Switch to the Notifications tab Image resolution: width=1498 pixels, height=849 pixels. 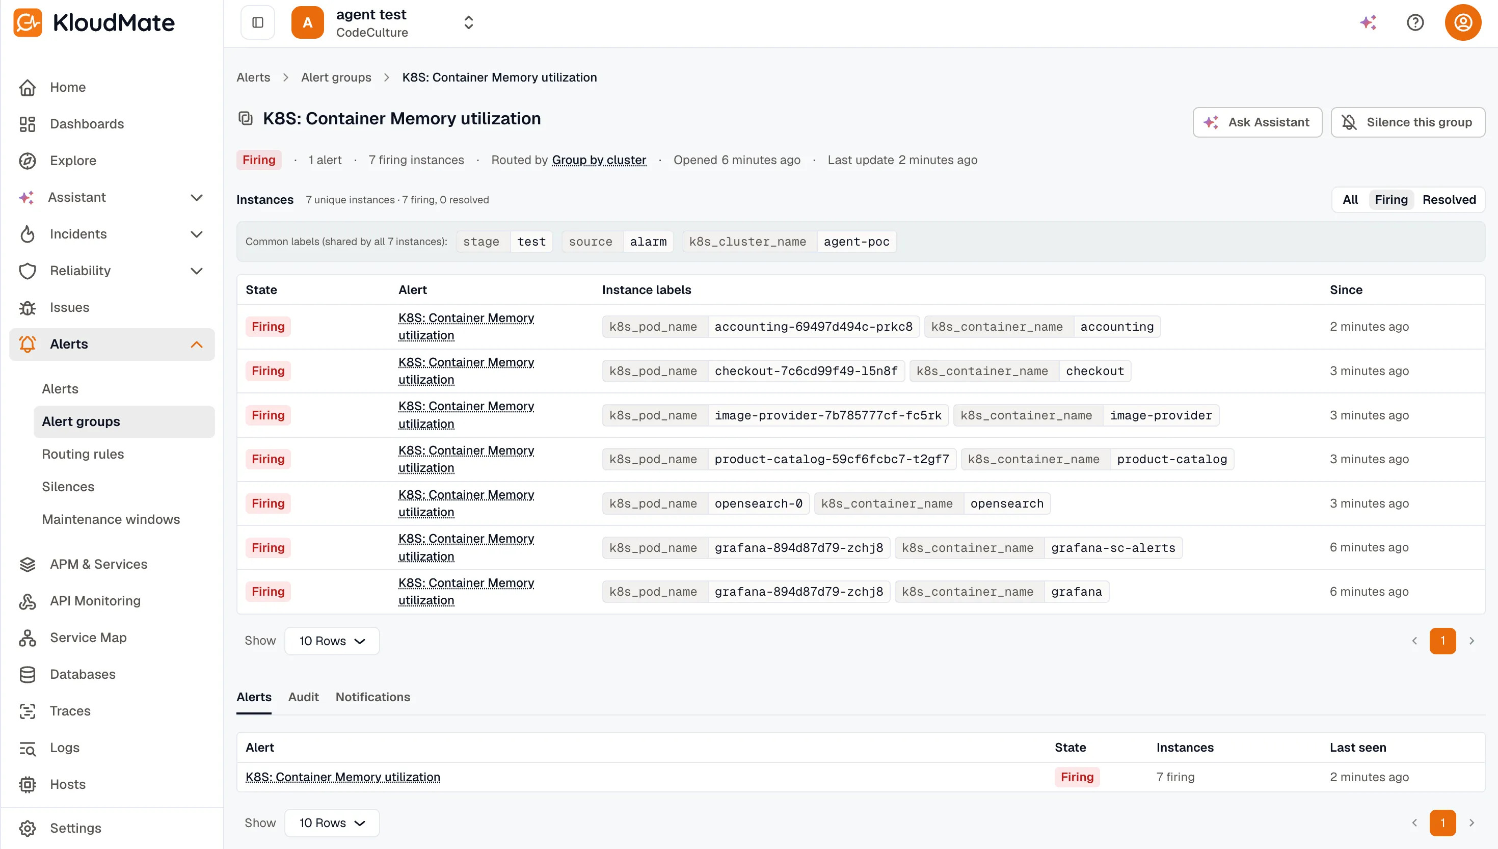coord(372,697)
